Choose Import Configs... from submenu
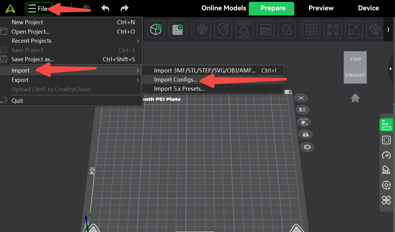Image resolution: width=395 pixels, height=232 pixels. [175, 80]
